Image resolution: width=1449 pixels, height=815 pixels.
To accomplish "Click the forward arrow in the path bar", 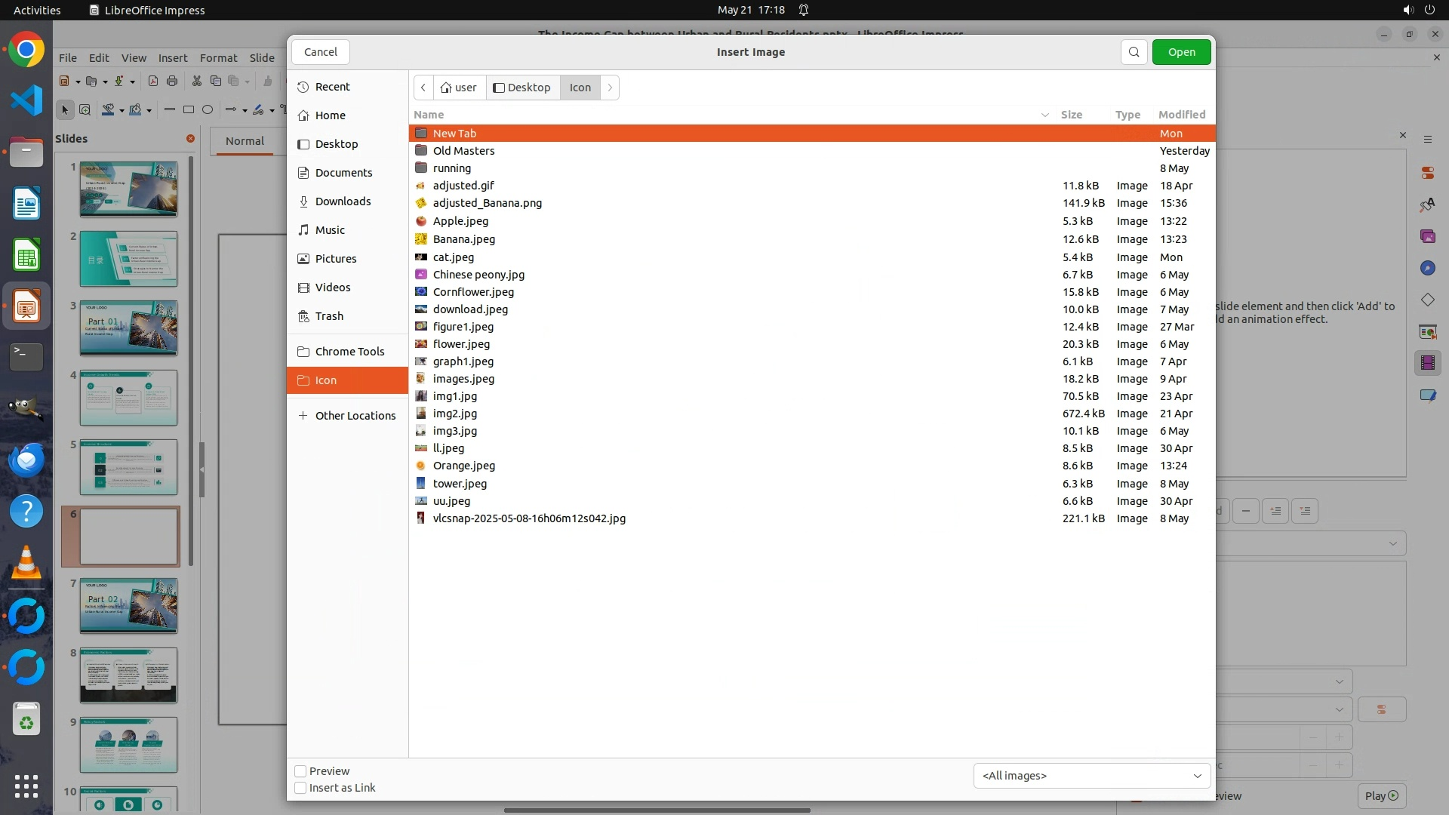I will pos(610,88).
